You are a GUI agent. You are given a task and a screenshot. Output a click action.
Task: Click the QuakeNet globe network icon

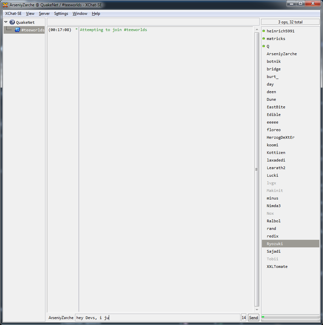pos(12,22)
